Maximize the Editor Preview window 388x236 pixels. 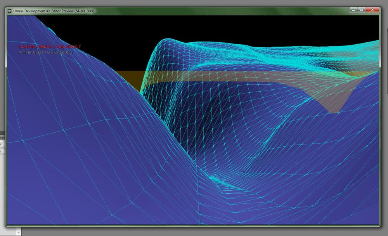pyautogui.click(x=362, y=9)
